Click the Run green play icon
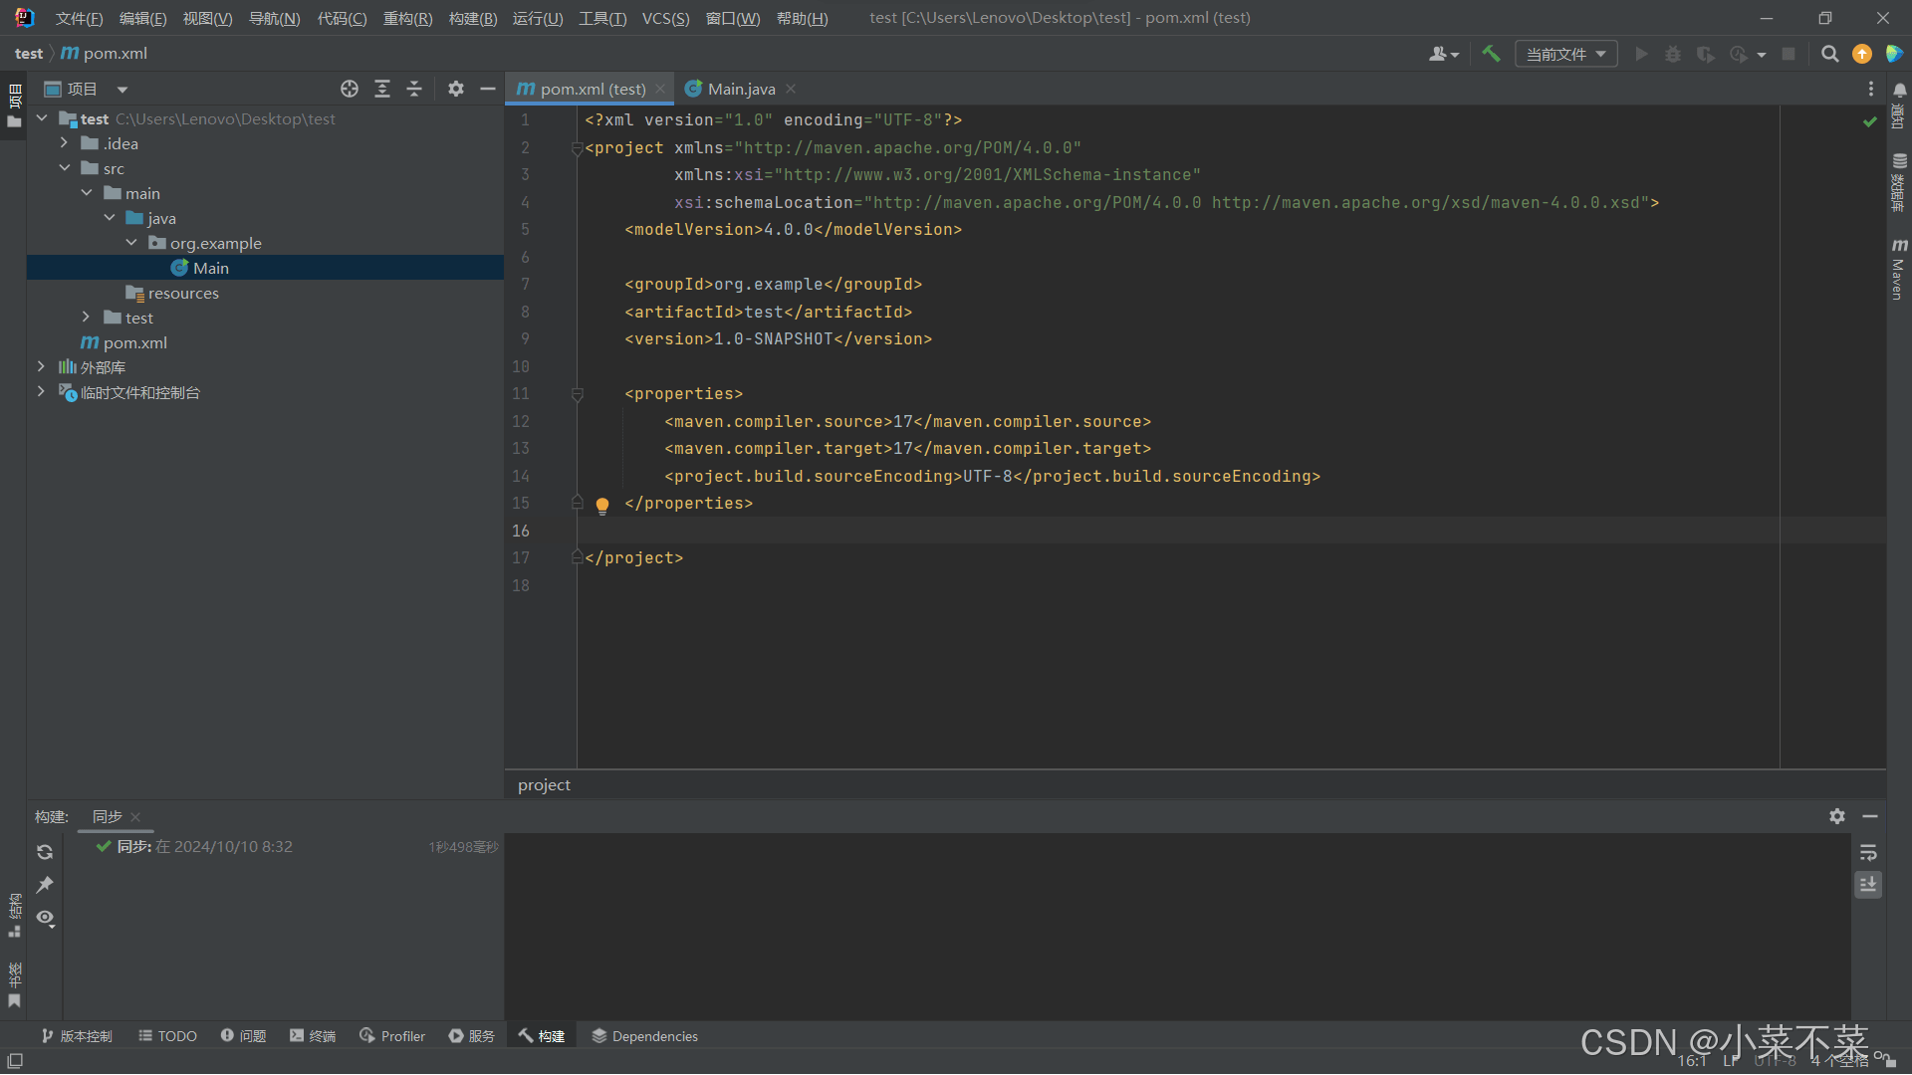 (1641, 54)
